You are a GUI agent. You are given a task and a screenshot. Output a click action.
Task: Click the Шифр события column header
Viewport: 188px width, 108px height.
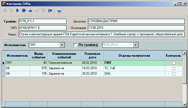[x=39, y=56]
